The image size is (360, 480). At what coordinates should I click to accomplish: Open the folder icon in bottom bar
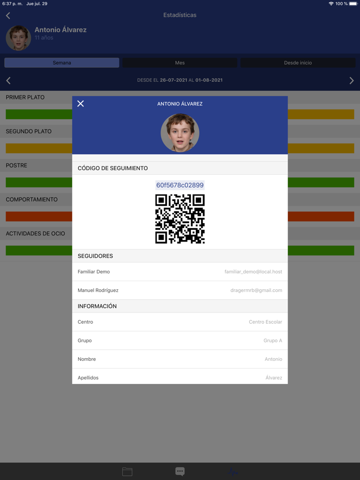127,471
